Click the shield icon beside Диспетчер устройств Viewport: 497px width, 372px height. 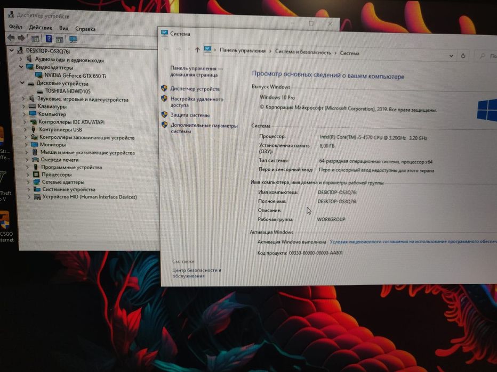point(164,88)
